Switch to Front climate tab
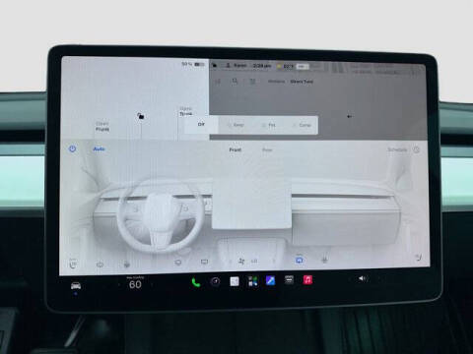 (x=236, y=149)
